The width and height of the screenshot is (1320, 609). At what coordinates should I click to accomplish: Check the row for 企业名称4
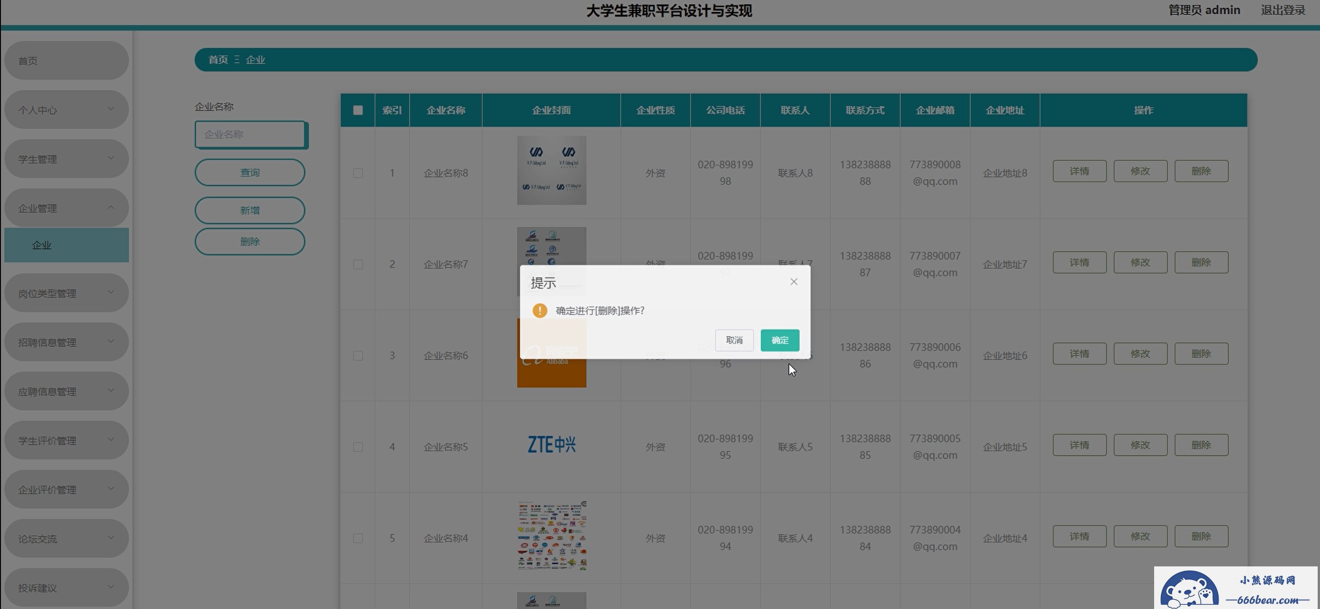[x=358, y=538]
